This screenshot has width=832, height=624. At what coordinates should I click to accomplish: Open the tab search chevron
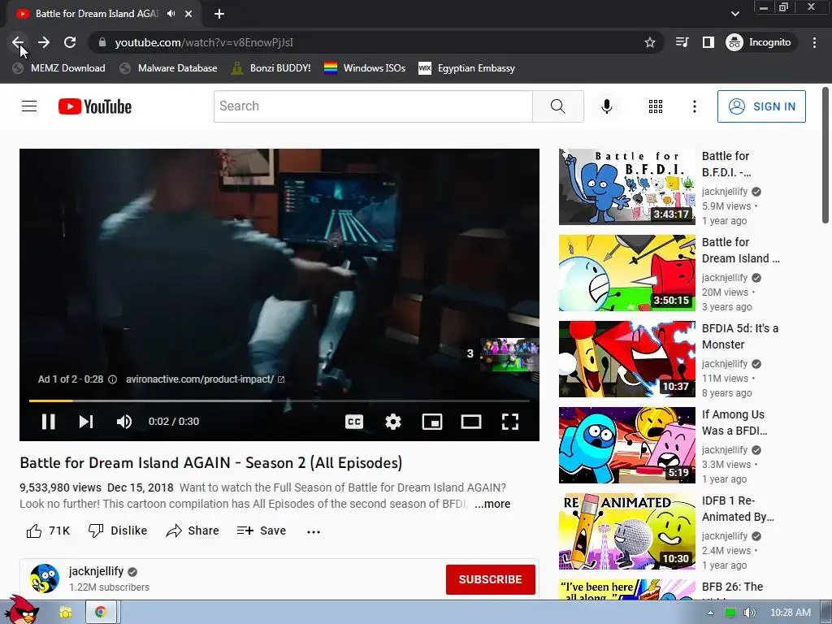pos(734,14)
